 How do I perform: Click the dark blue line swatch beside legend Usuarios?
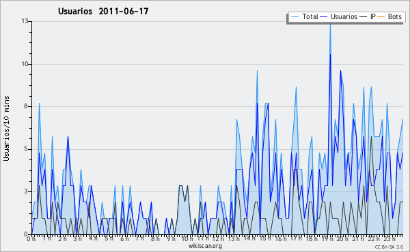324,17
